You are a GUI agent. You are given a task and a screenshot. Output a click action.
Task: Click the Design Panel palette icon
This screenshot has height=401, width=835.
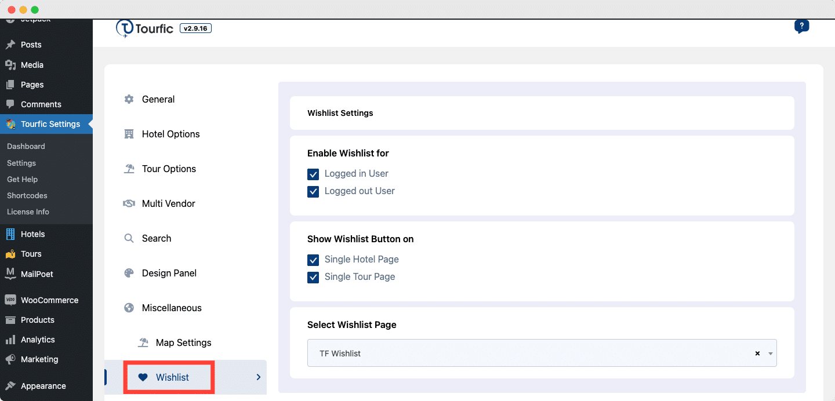pyautogui.click(x=129, y=273)
